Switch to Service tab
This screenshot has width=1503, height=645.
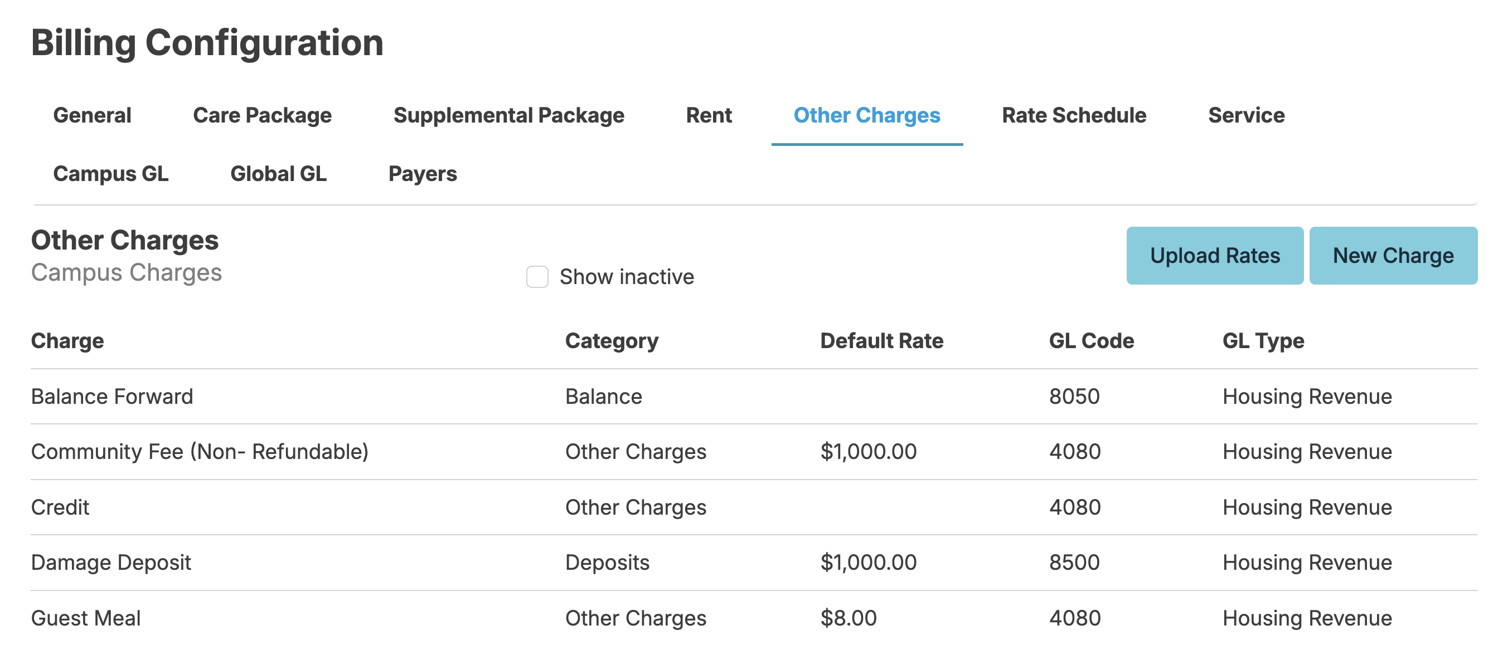(x=1245, y=115)
